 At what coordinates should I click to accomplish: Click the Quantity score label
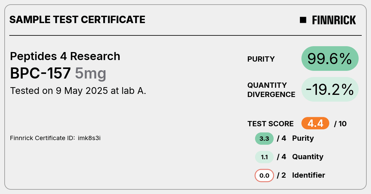pos(308,157)
